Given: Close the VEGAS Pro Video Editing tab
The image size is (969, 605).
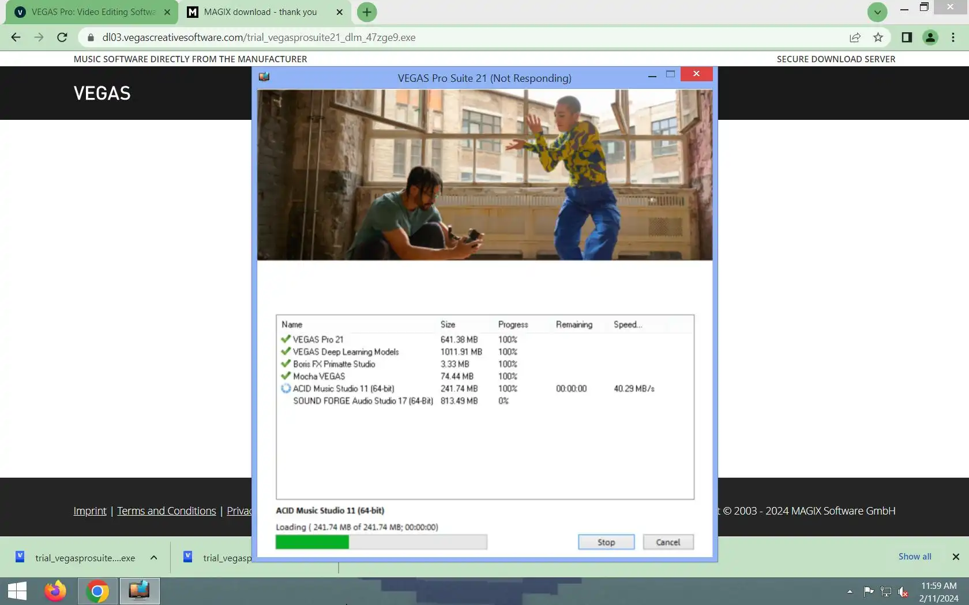Looking at the screenshot, I should click(167, 12).
